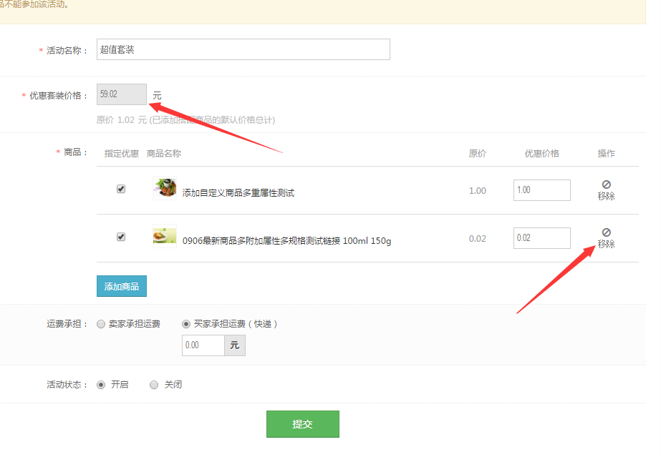Click the shipping fee field showing 0.00

(x=203, y=345)
